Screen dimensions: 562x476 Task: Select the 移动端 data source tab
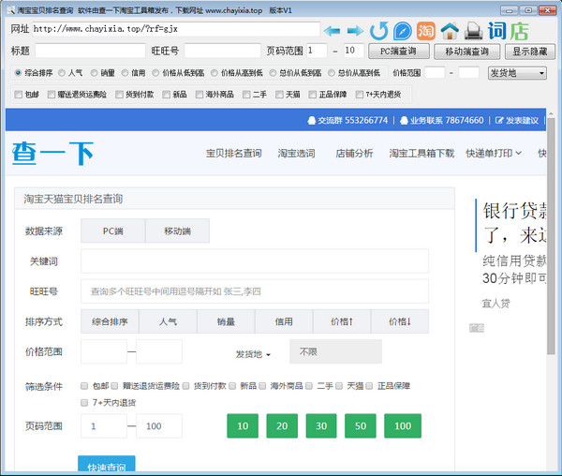pos(177,231)
